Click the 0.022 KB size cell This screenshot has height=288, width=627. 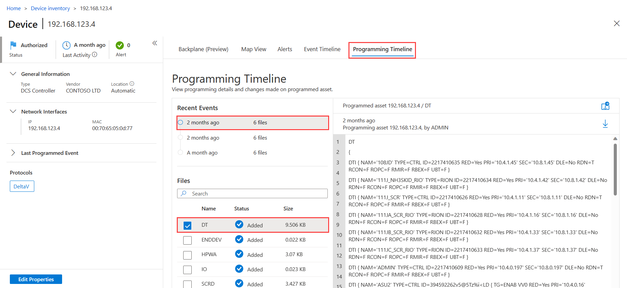point(296,240)
